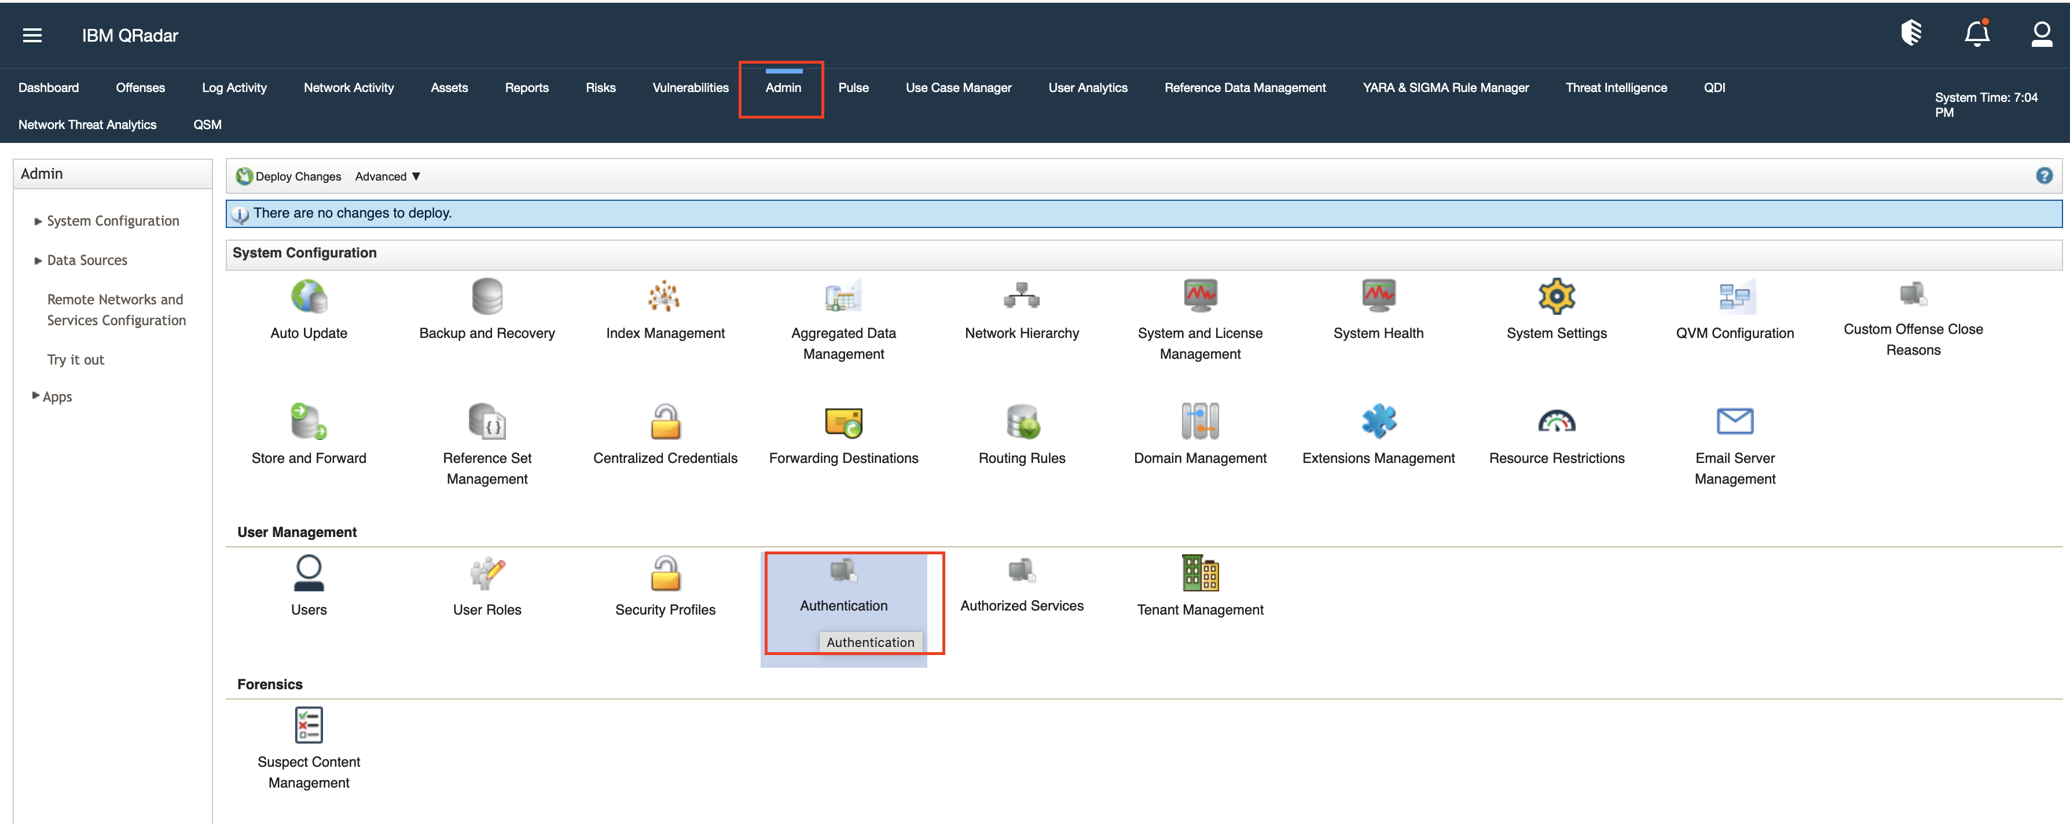The width and height of the screenshot is (2070, 824).
Task: Open the Use Case Manager tab
Action: coord(958,87)
